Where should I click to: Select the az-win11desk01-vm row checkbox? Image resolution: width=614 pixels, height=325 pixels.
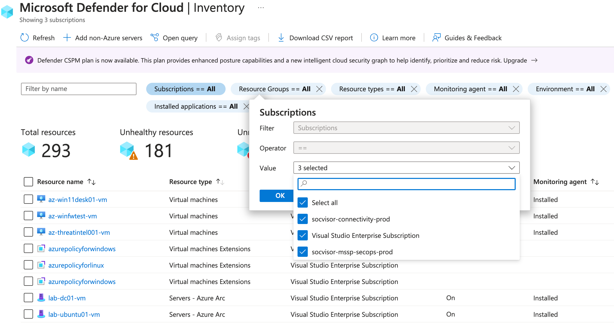28,199
